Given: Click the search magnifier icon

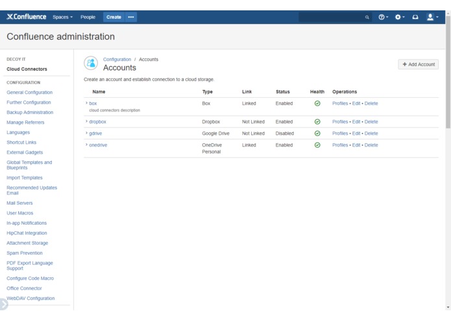Looking at the screenshot, I should coord(367,17).
